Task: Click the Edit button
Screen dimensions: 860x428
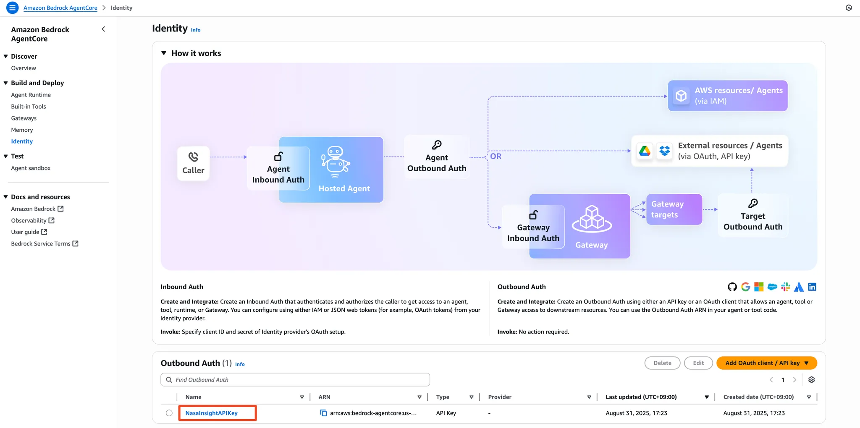Action: pyautogui.click(x=698, y=363)
